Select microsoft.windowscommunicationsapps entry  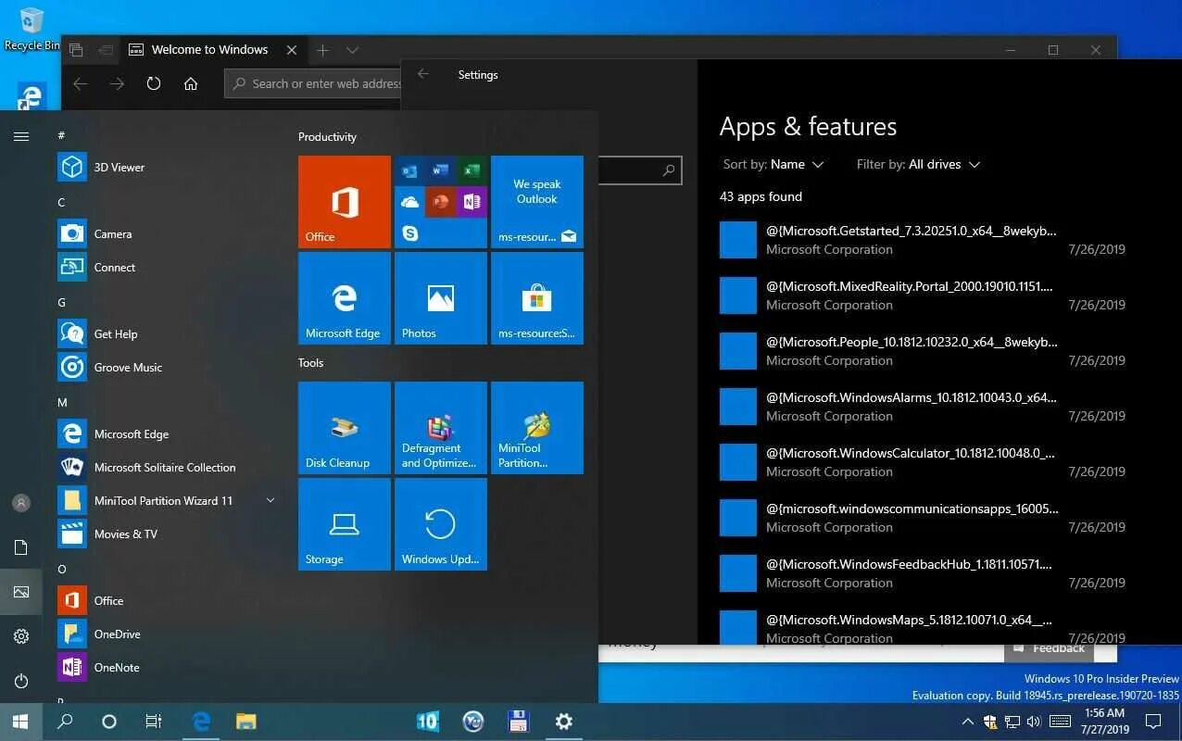click(923, 518)
